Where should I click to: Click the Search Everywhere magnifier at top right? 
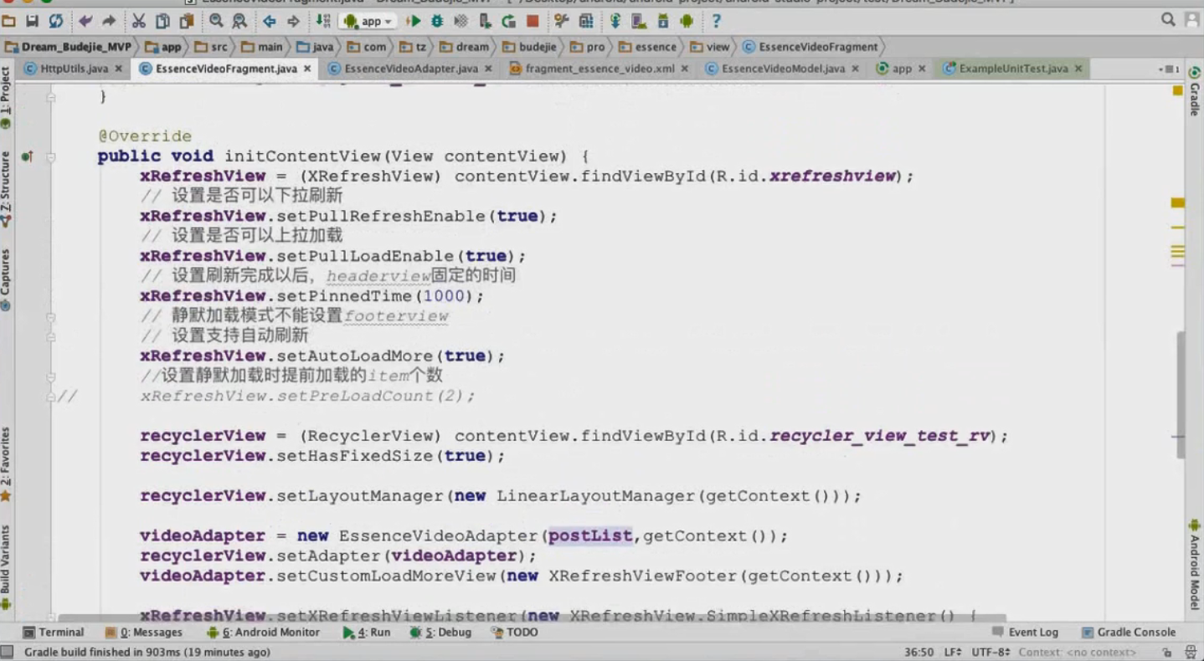(x=1168, y=20)
